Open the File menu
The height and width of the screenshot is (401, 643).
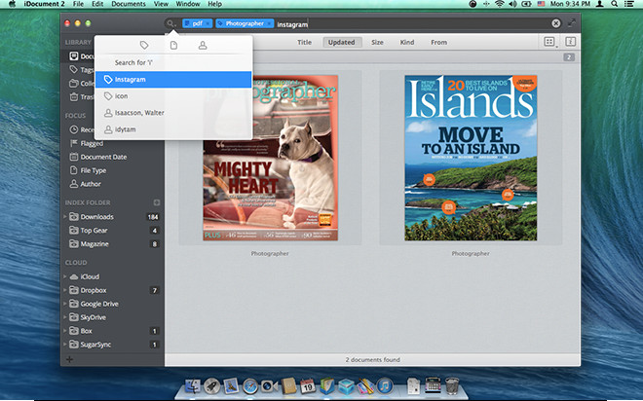click(78, 4)
